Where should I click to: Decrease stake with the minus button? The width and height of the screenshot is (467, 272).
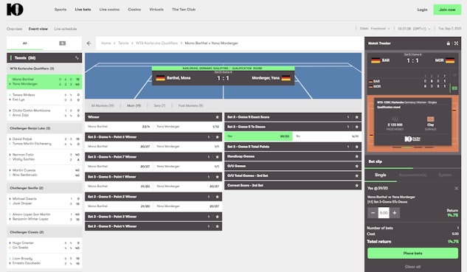[x=373, y=213]
